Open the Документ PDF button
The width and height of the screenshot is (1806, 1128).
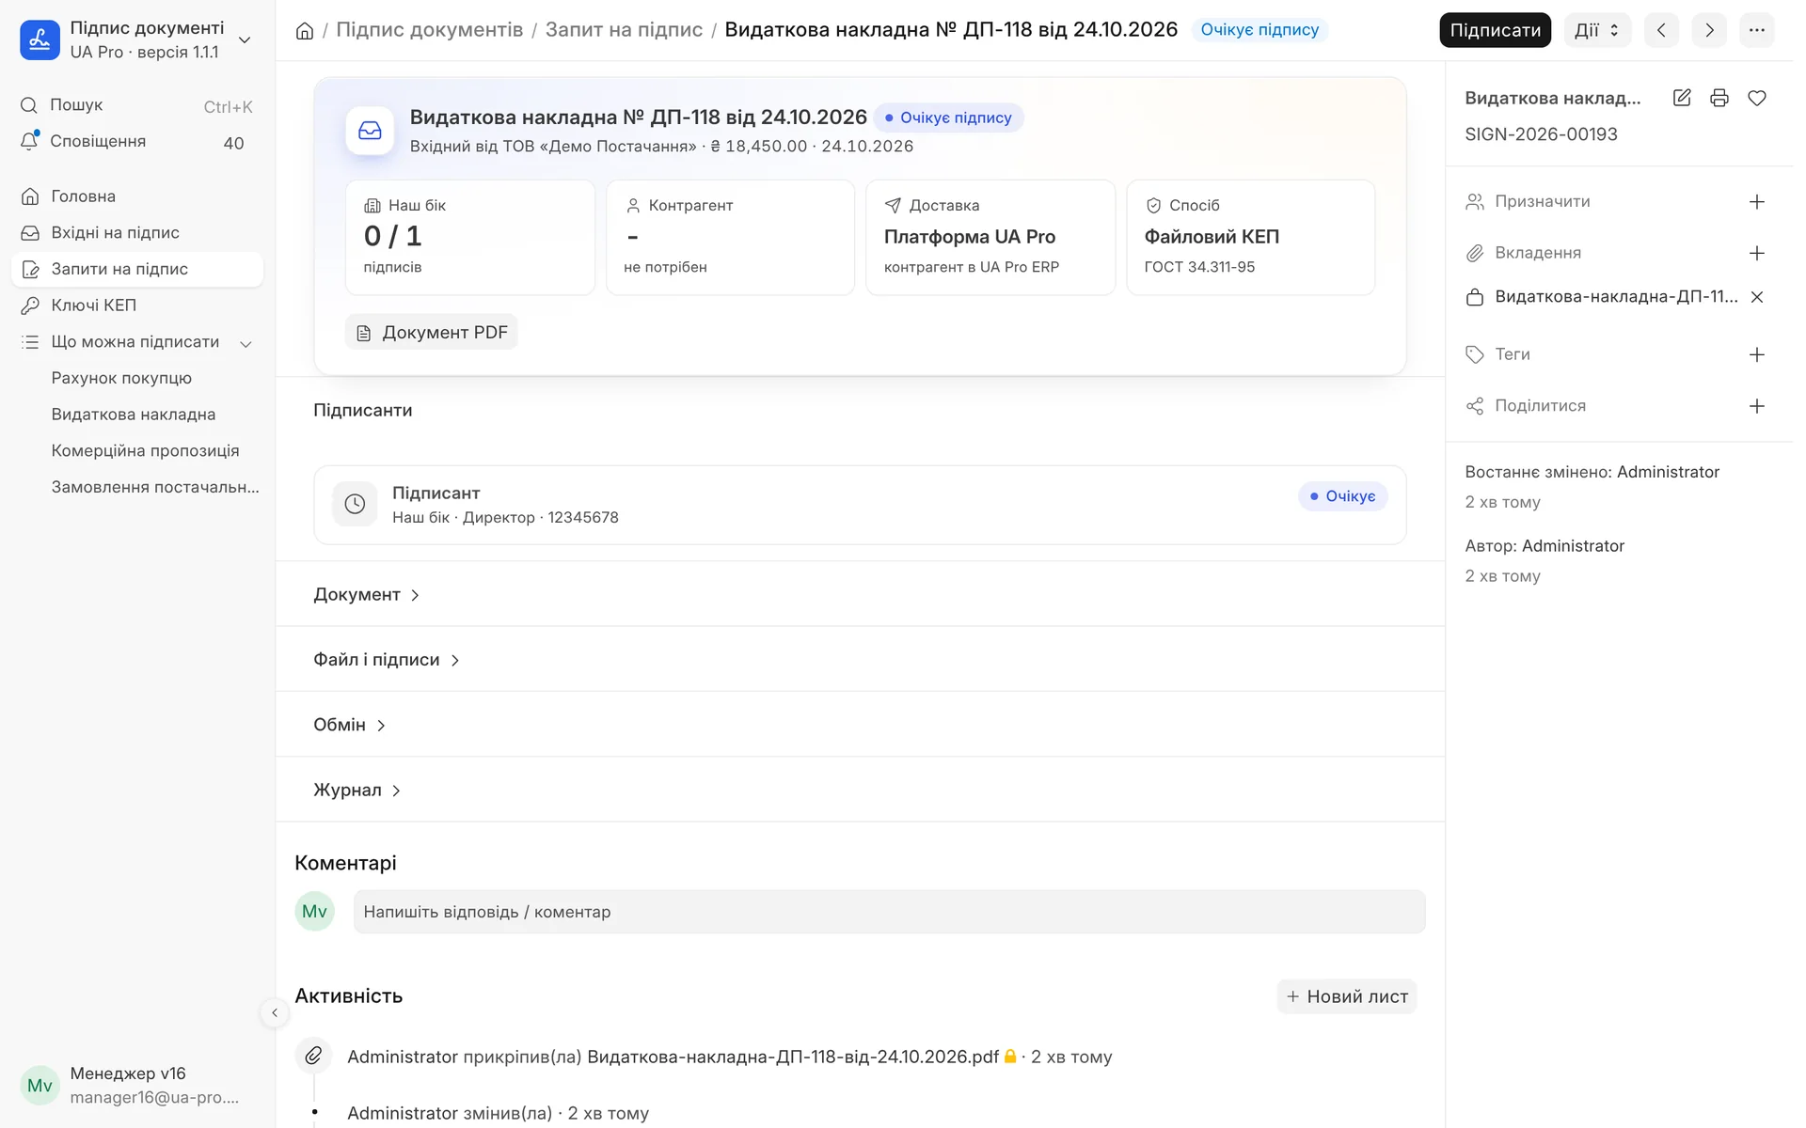432,332
